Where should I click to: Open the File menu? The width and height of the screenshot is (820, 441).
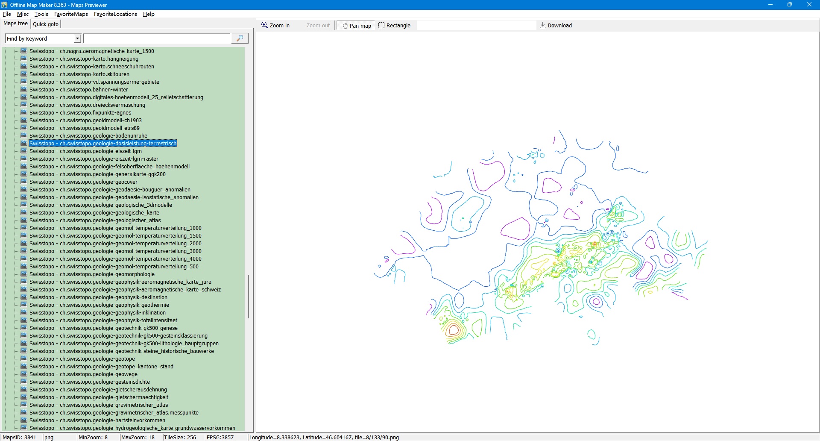click(7, 14)
